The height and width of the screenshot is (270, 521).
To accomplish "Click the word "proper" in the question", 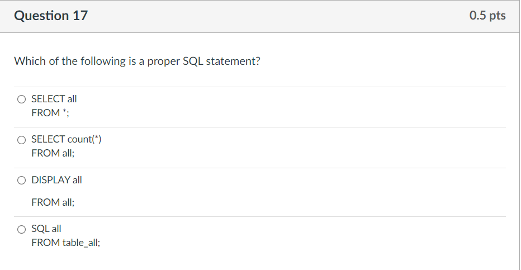I will tap(163, 61).
